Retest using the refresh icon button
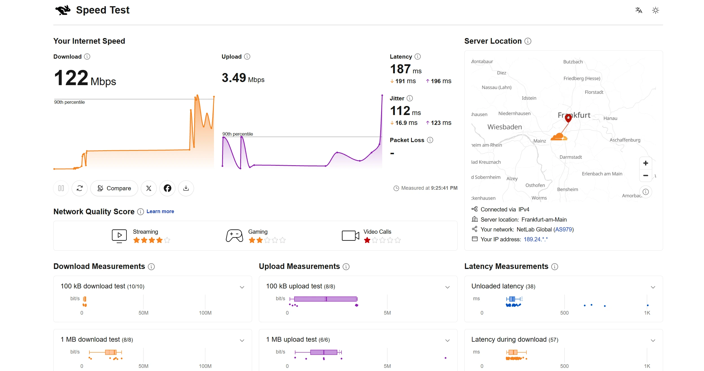The image size is (704, 371). (80, 188)
